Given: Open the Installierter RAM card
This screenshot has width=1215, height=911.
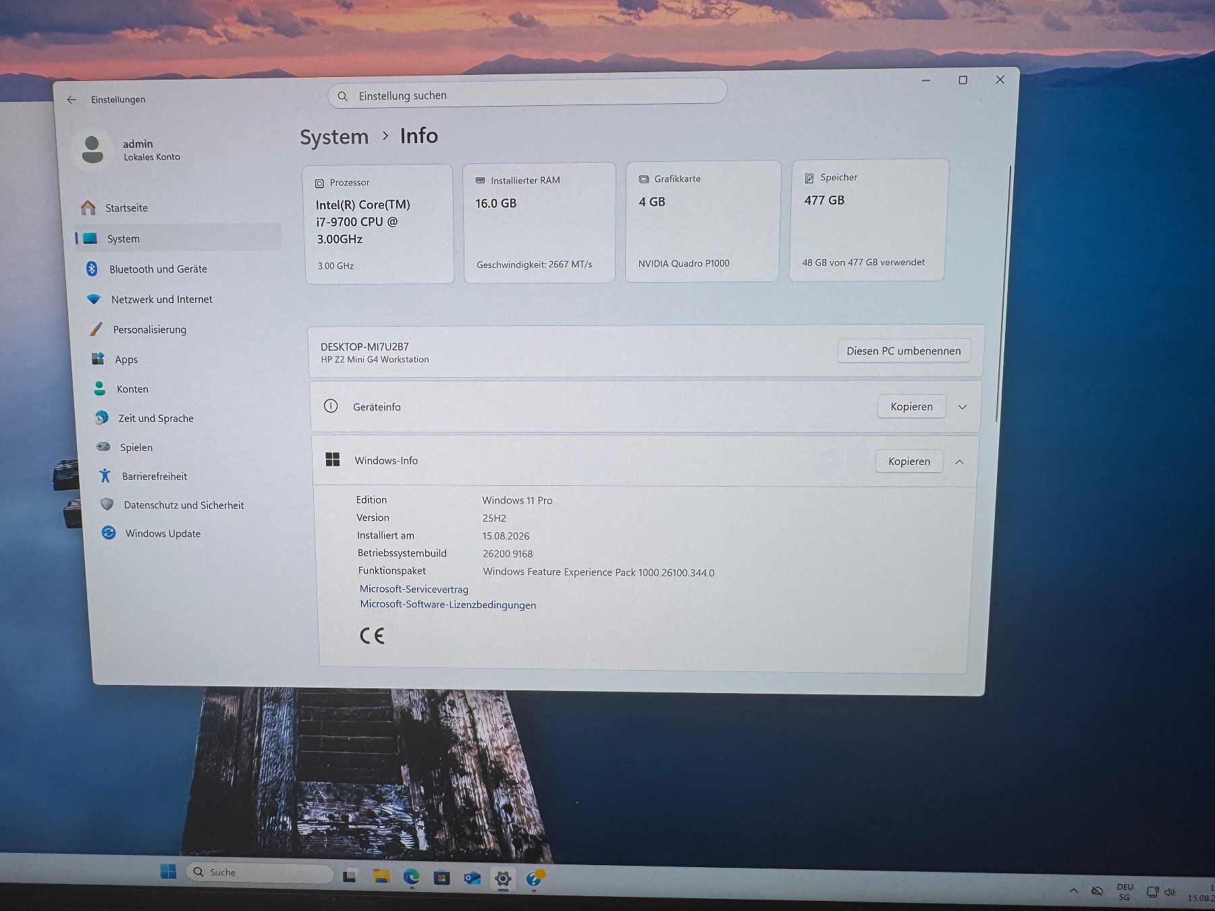Looking at the screenshot, I should [x=539, y=223].
